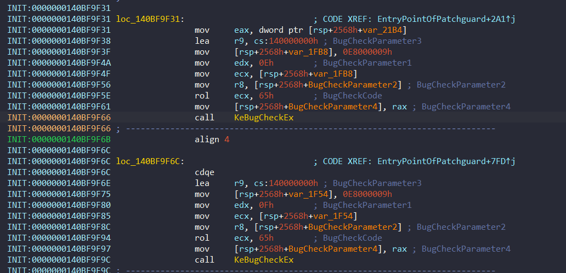This screenshot has height=273, width=566.
Task: Click BugCheckParameter2 operand at 140BF9F8C
Action: (353, 227)
